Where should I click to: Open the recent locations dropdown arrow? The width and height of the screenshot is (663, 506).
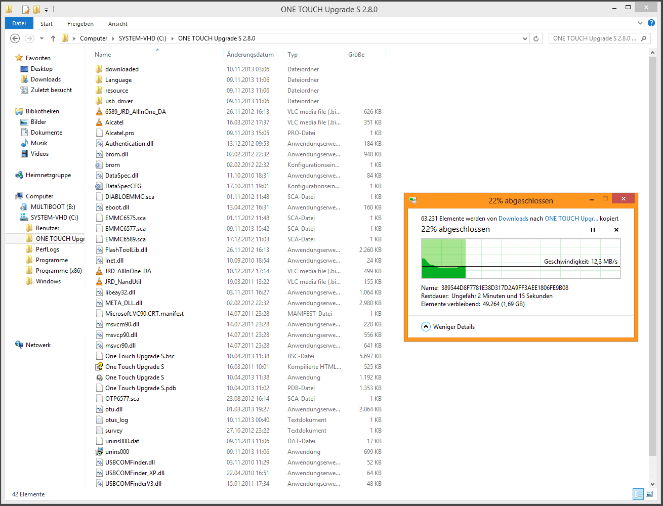[42, 38]
